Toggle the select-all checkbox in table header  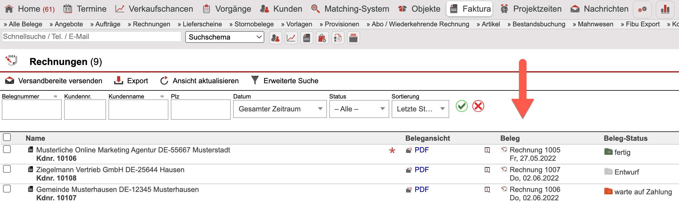[x=7, y=137]
